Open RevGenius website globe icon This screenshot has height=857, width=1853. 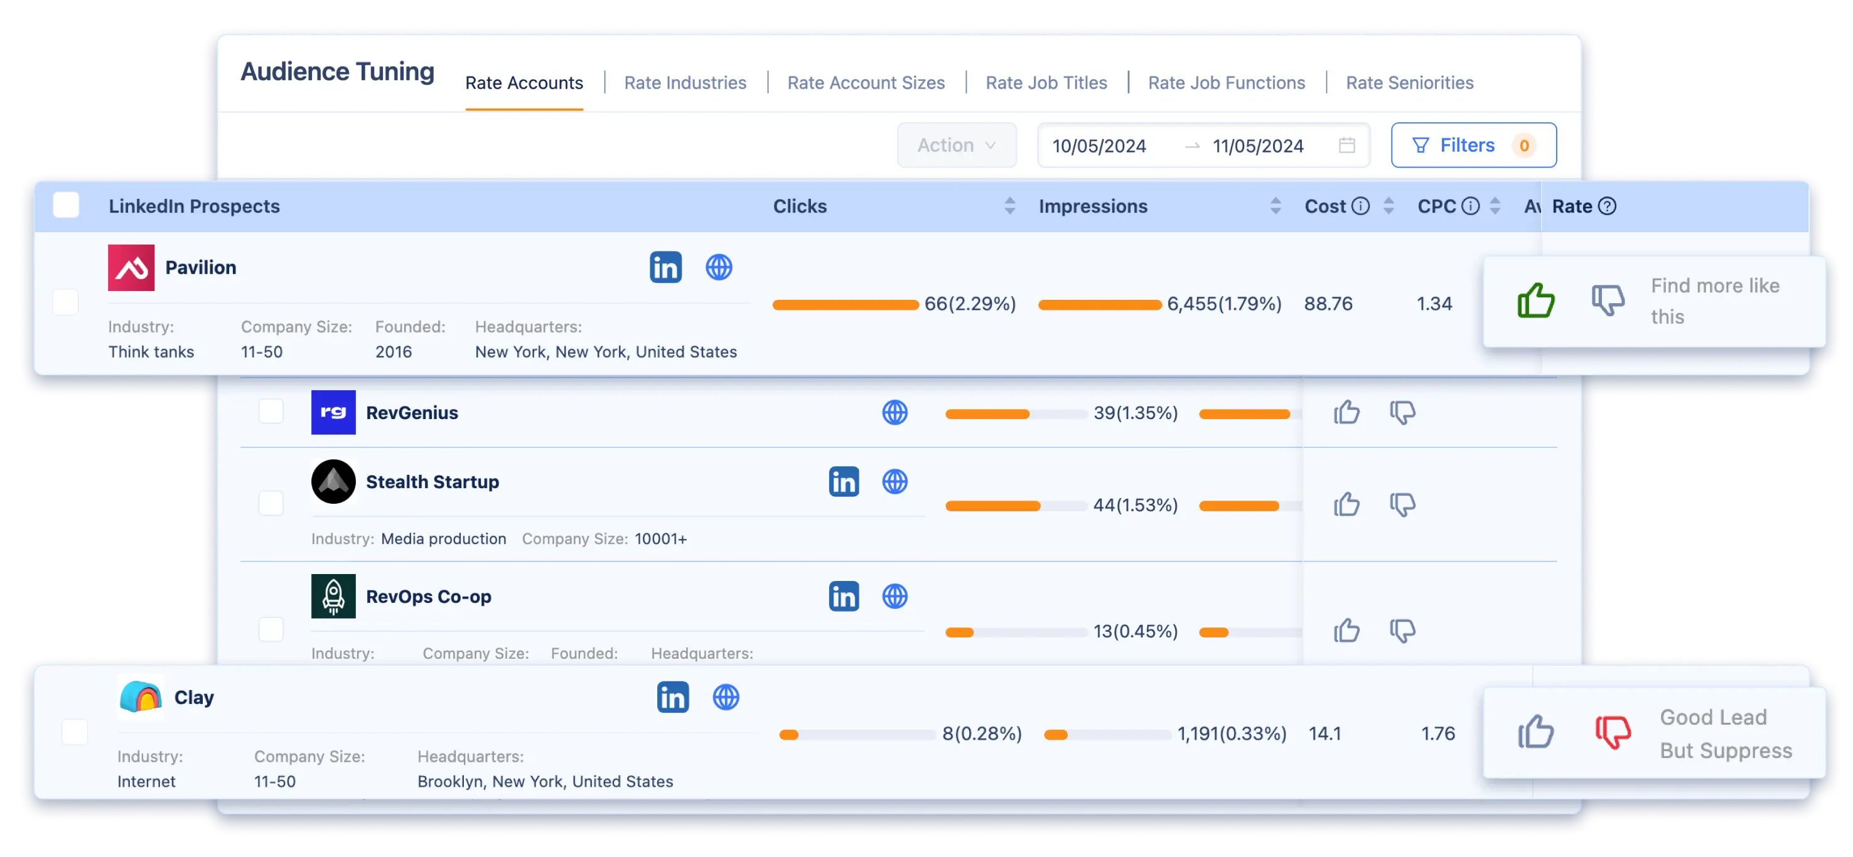895,413
